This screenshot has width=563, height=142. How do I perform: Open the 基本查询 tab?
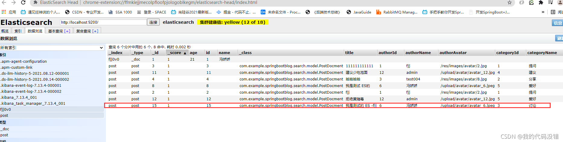point(56,31)
